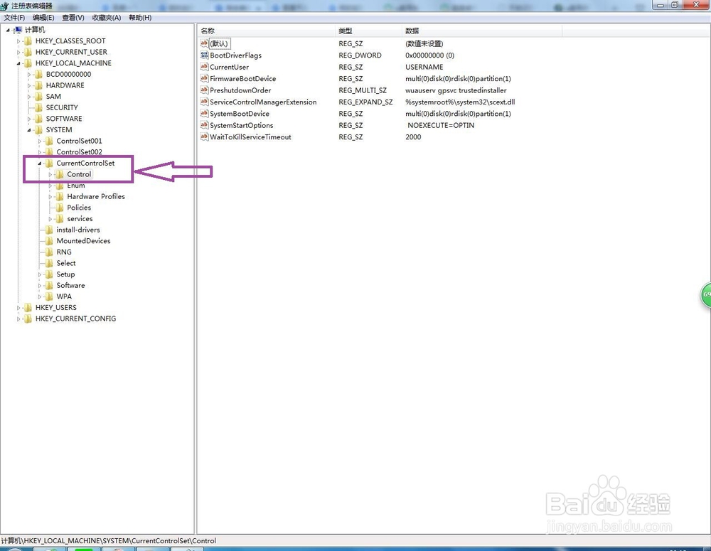Click the 2000 data value

pos(413,137)
